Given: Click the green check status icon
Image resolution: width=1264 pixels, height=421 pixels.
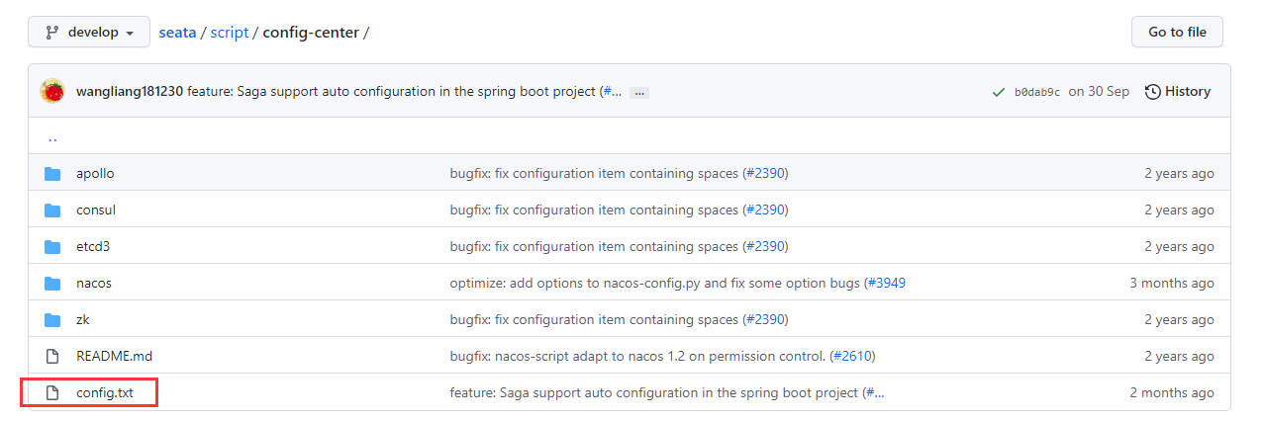Looking at the screenshot, I should pyautogui.click(x=999, y=92).
